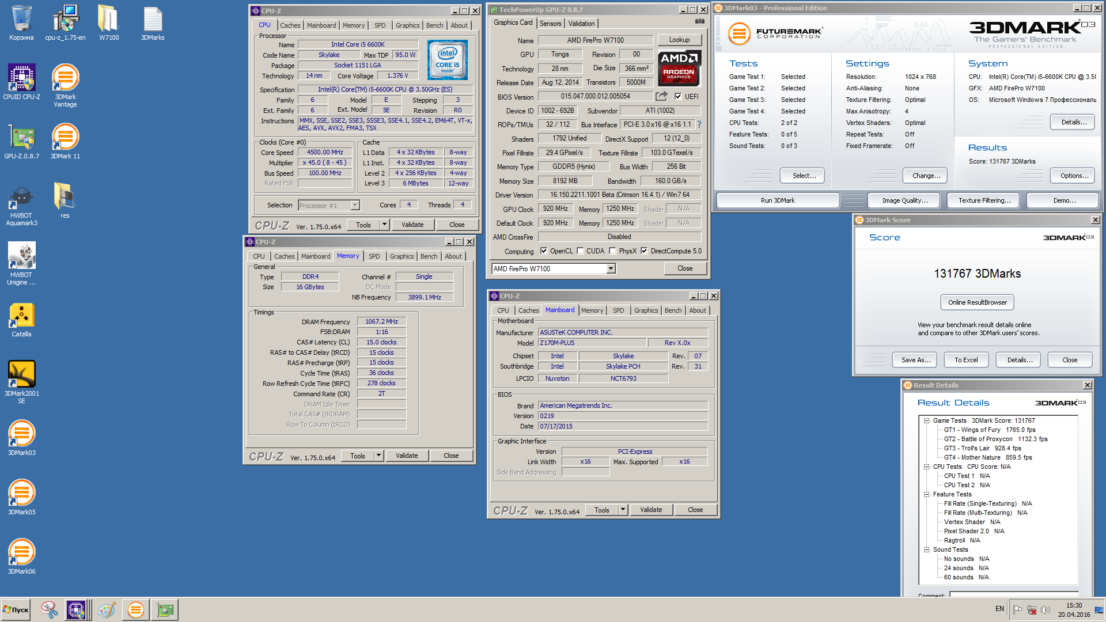
Task: Switch to 3DMark orange taskbar icon
Action: tap(136, 609)
